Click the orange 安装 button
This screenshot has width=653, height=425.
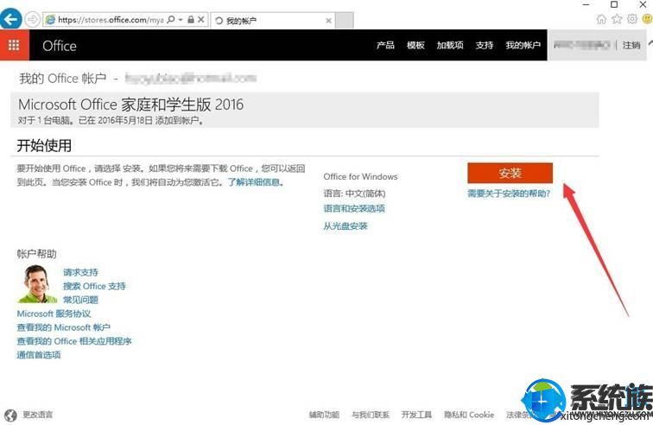coord(510,173)
